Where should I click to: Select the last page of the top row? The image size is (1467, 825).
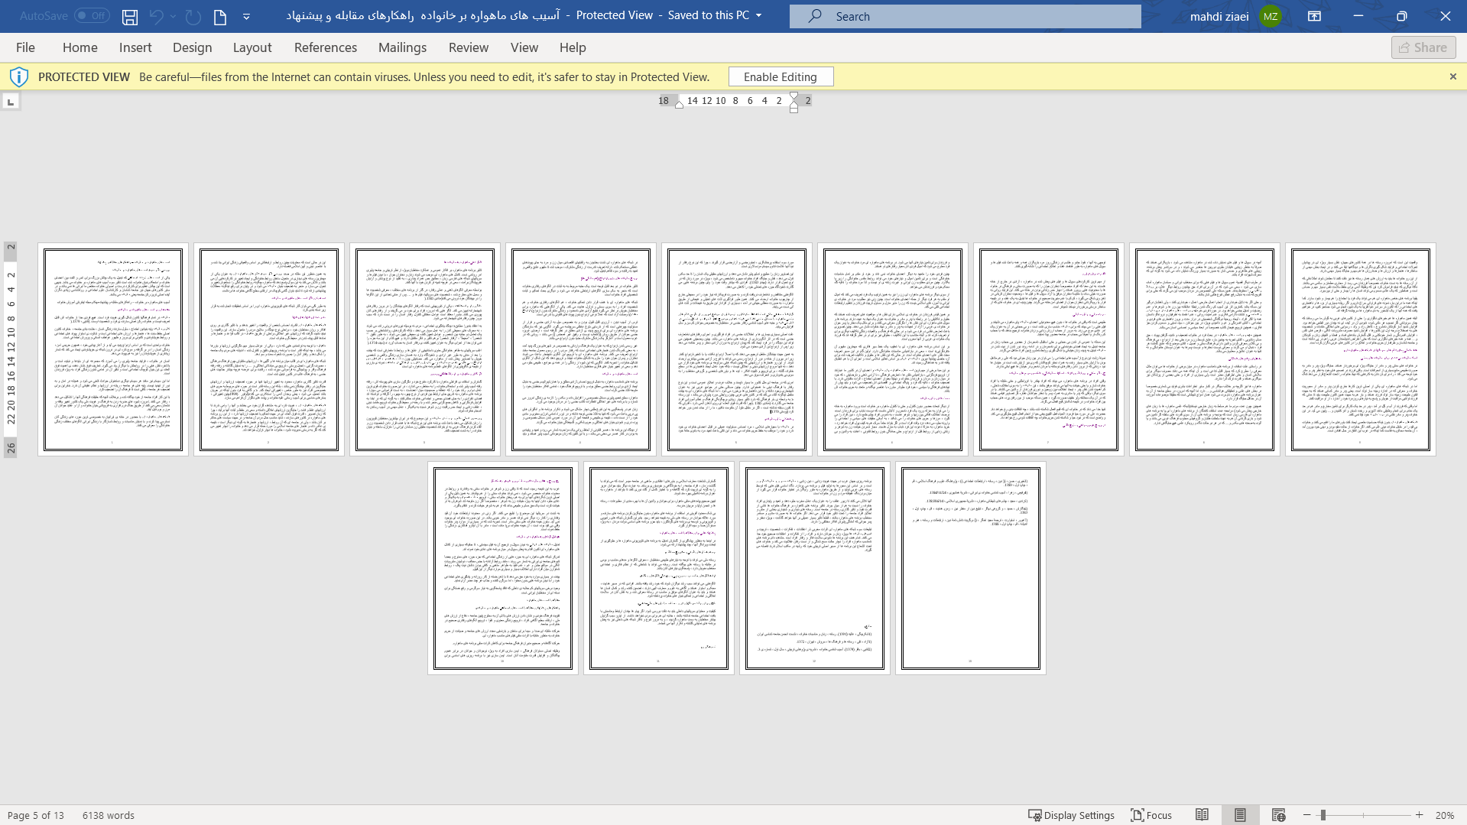coord(1361,349)
